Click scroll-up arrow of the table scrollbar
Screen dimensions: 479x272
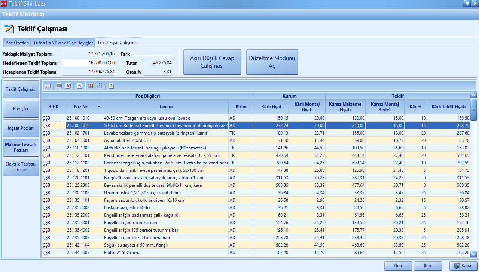[x=473, y=95]
